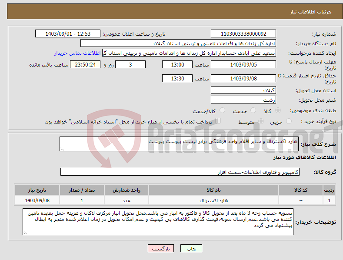343x260 pixels.
Task: Click the resize grip of description textbox
Action: pyautogui.click(x=62, y=149)
